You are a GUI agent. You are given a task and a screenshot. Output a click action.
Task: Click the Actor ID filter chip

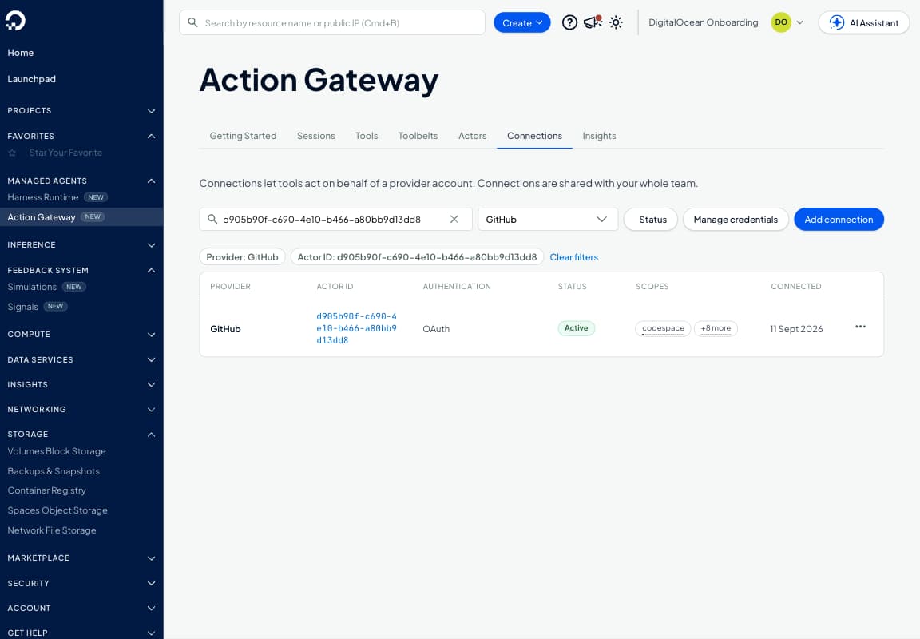pos(417,257)
